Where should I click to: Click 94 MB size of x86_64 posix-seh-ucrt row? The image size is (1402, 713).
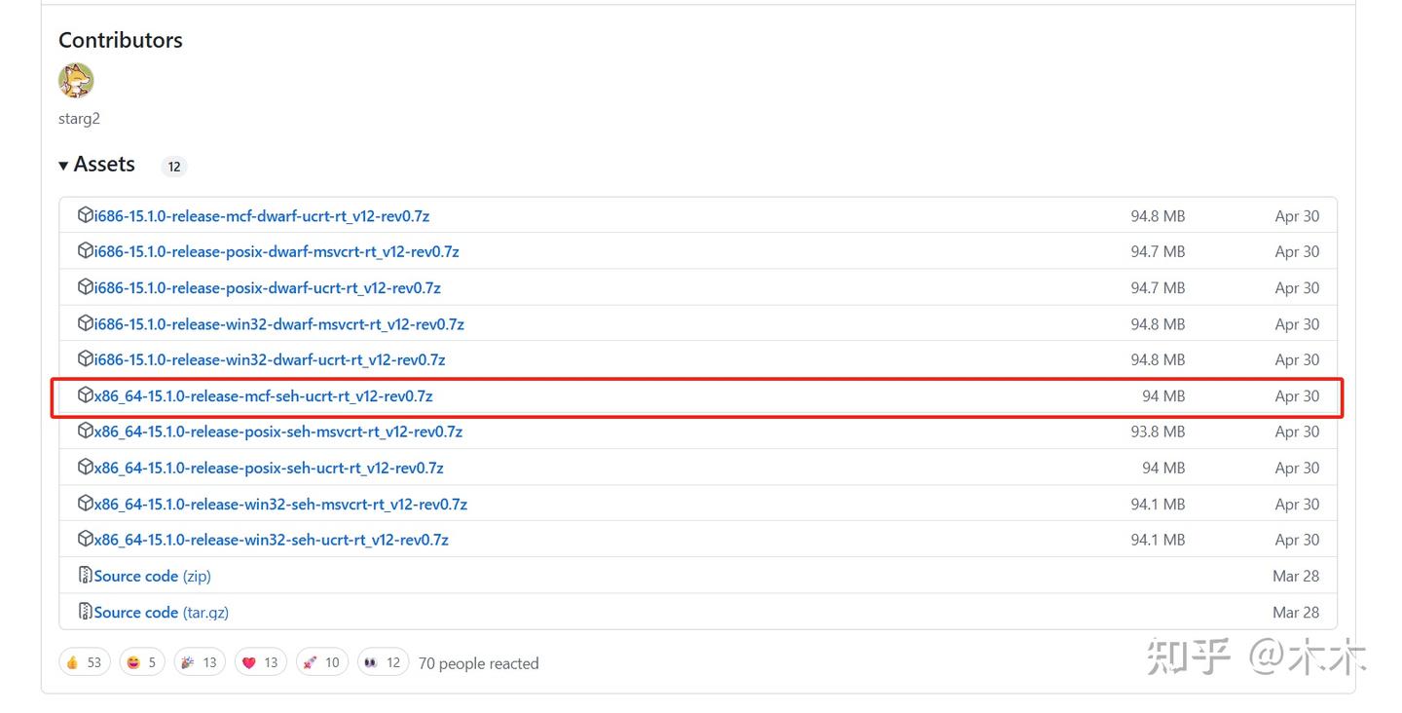tap(1163, 468)
